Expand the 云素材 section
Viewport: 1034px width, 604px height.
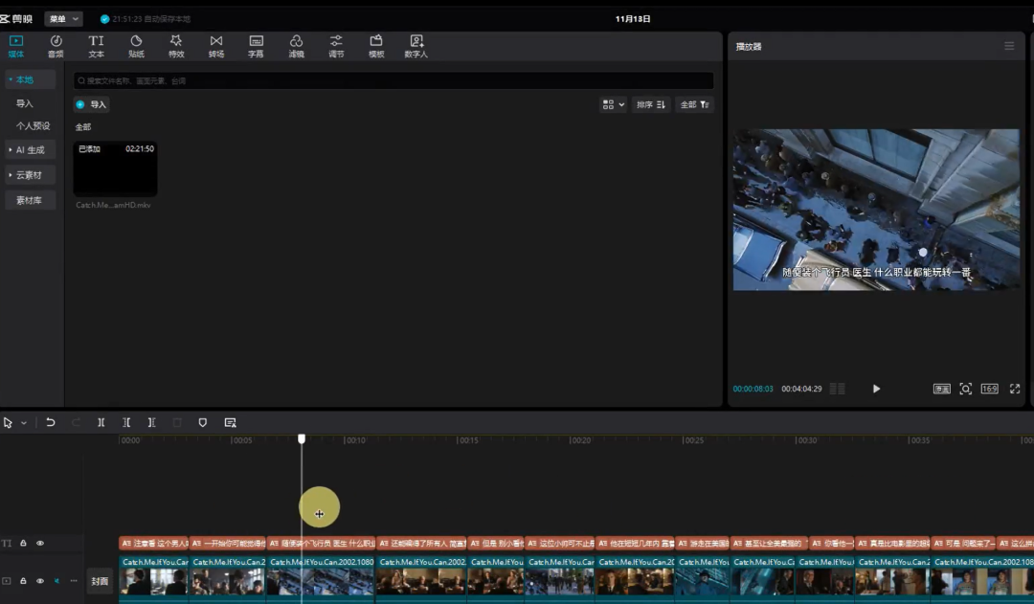click(31, 175)
